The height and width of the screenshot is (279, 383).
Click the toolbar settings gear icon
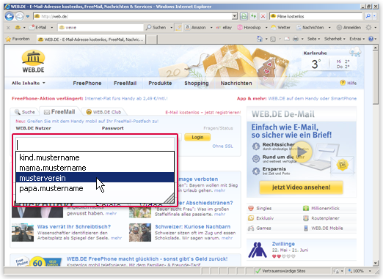[368, 28]
